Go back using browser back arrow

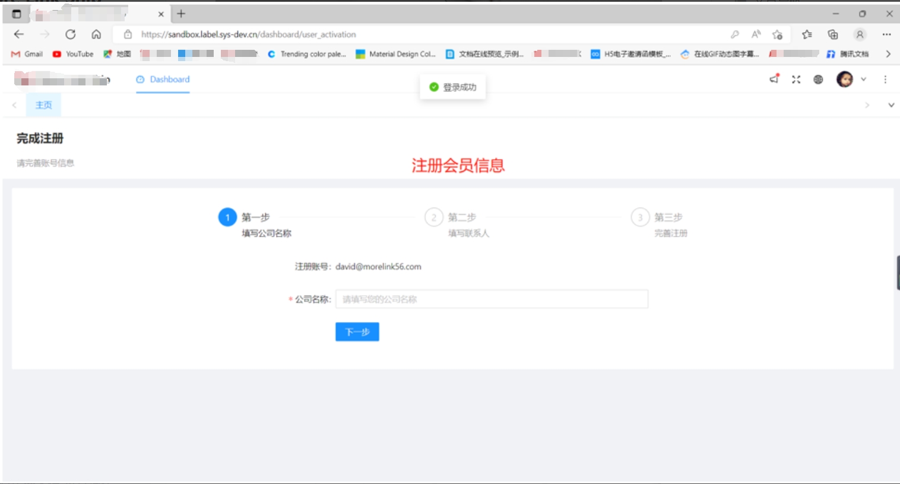click(x=18, y=34)
